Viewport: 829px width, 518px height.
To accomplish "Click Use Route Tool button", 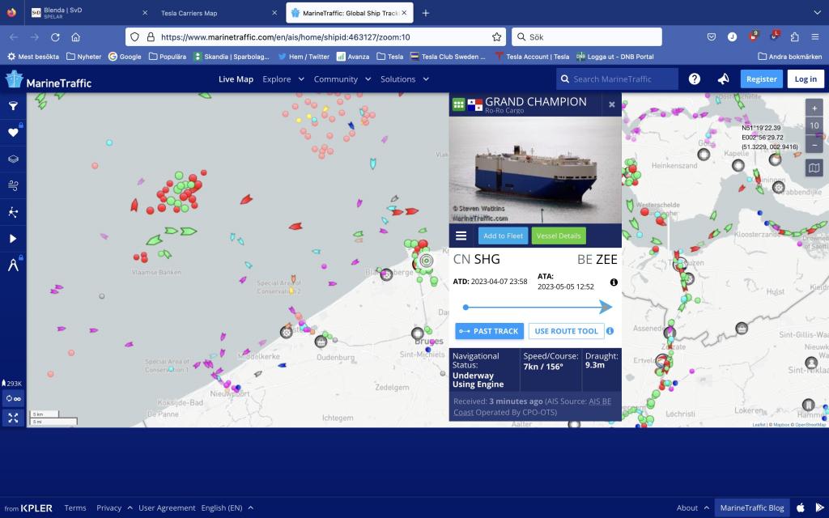I will click(566, 331).
